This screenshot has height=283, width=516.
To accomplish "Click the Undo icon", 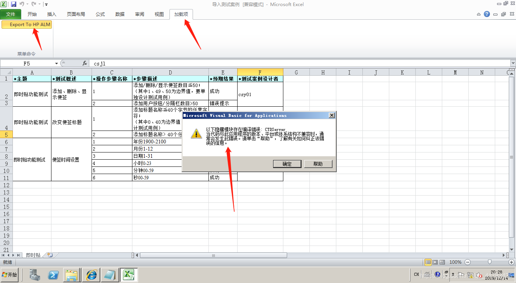I will pos(22,4).
